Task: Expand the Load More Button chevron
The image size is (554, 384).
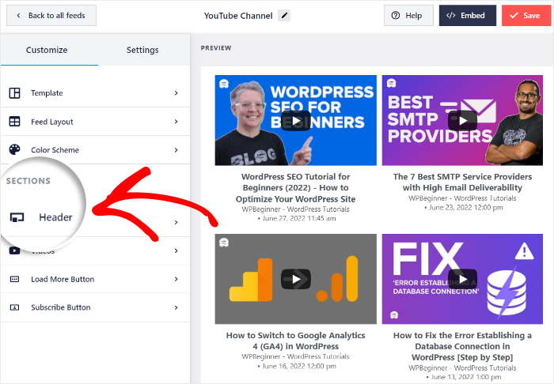Action: [176, 279]
